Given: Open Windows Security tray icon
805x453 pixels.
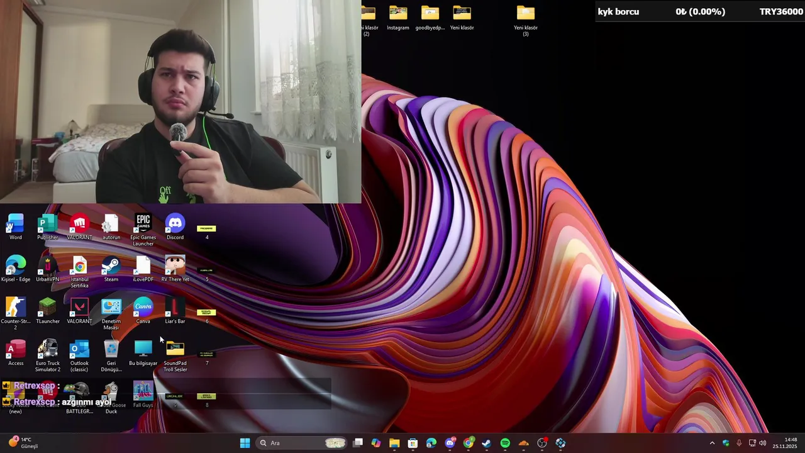Looking at the screenshot, I should pos(726,443).
